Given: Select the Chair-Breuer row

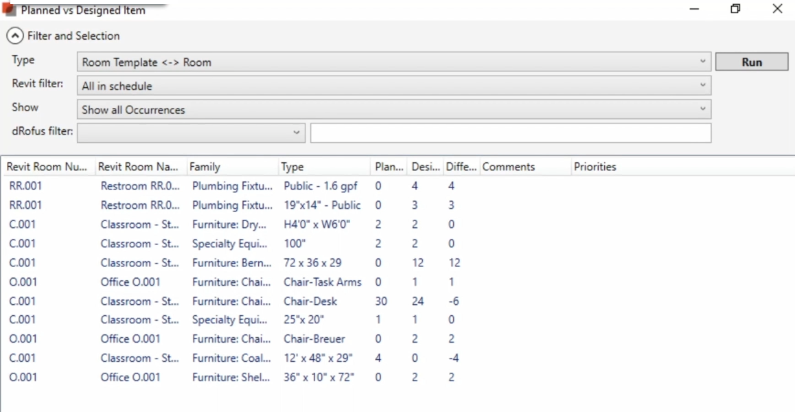Looking at the screenshot, I should click(314, 339).
